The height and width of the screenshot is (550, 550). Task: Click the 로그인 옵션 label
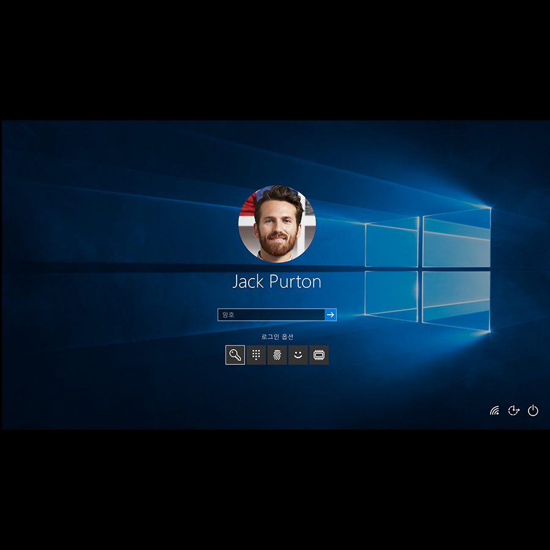pyautogui.click(x=277, y=337)
